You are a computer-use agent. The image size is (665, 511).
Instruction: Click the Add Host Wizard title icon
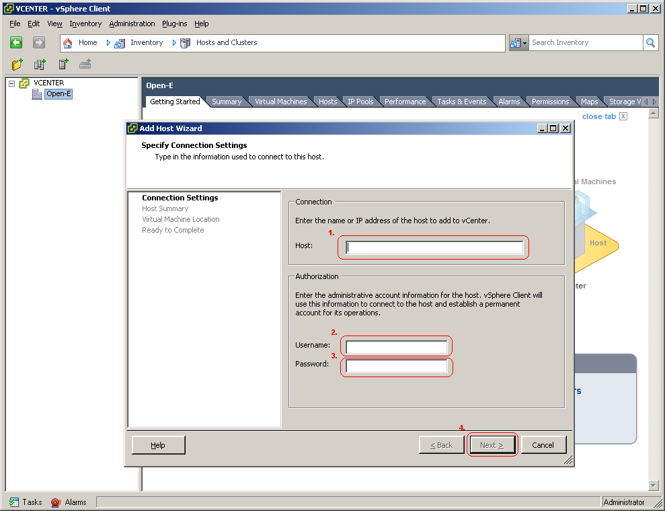click(x=132, y=128)
